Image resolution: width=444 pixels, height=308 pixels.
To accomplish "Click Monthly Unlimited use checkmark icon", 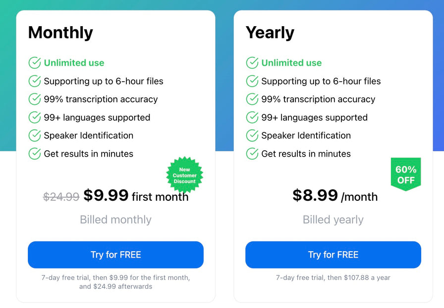I will (35, 63).
